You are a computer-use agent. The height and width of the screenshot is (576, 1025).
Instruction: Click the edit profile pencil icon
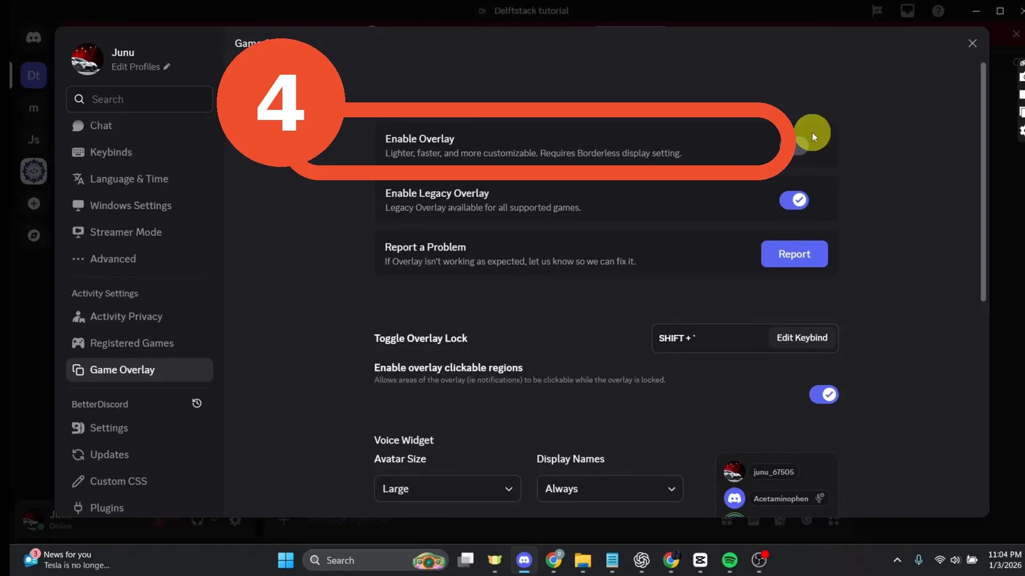click(167, 67)
